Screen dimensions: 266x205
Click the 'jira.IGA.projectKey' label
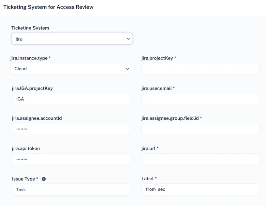(32, 88)
